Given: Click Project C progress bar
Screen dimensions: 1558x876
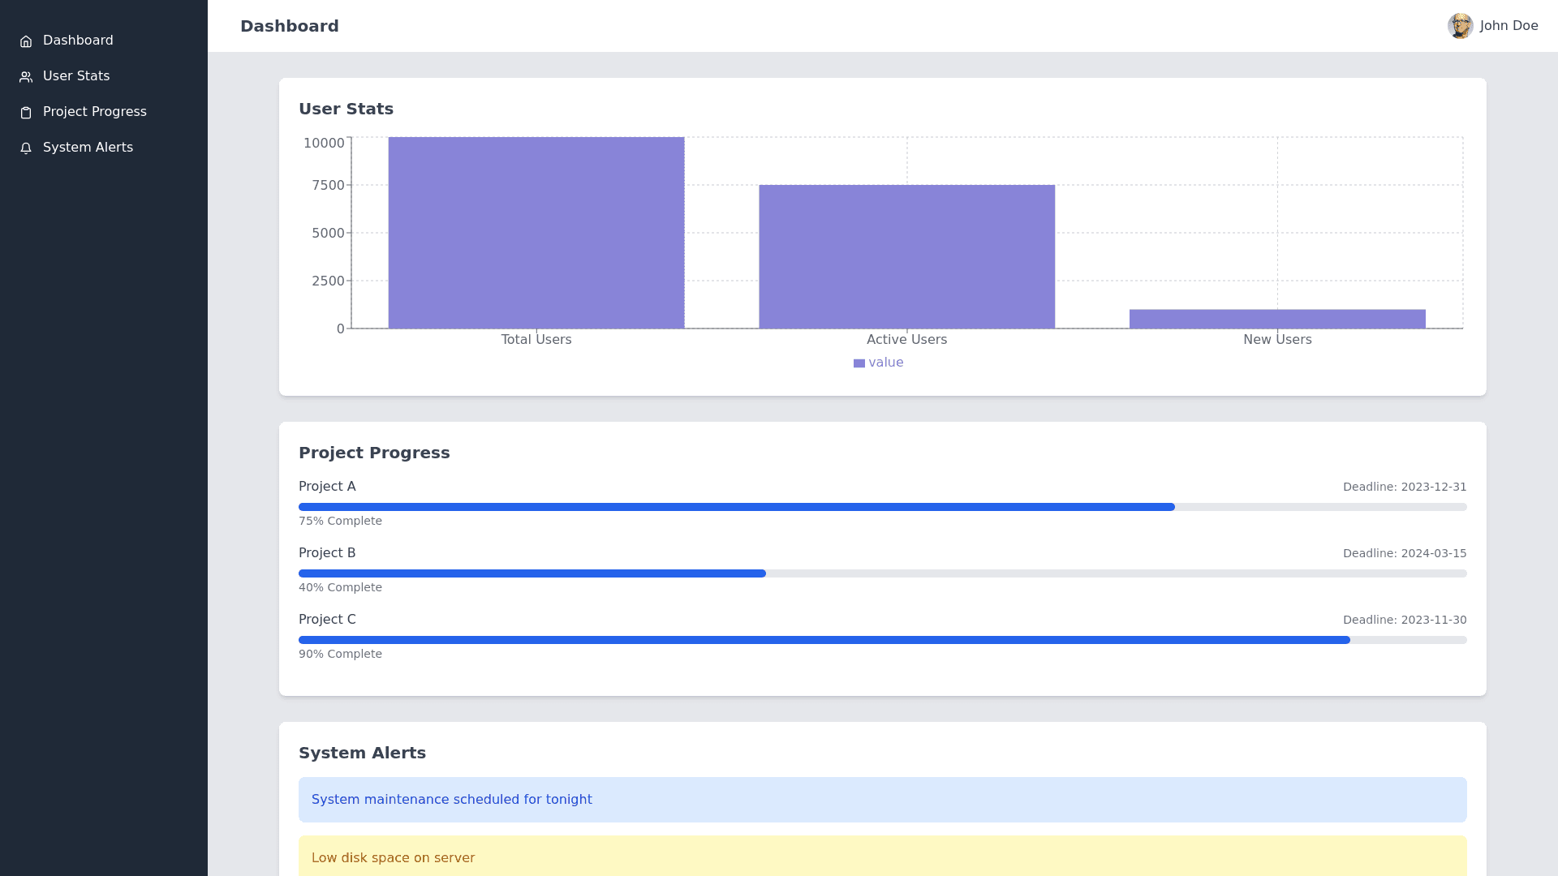Looking at the screenshot, I should pos(882,640).
